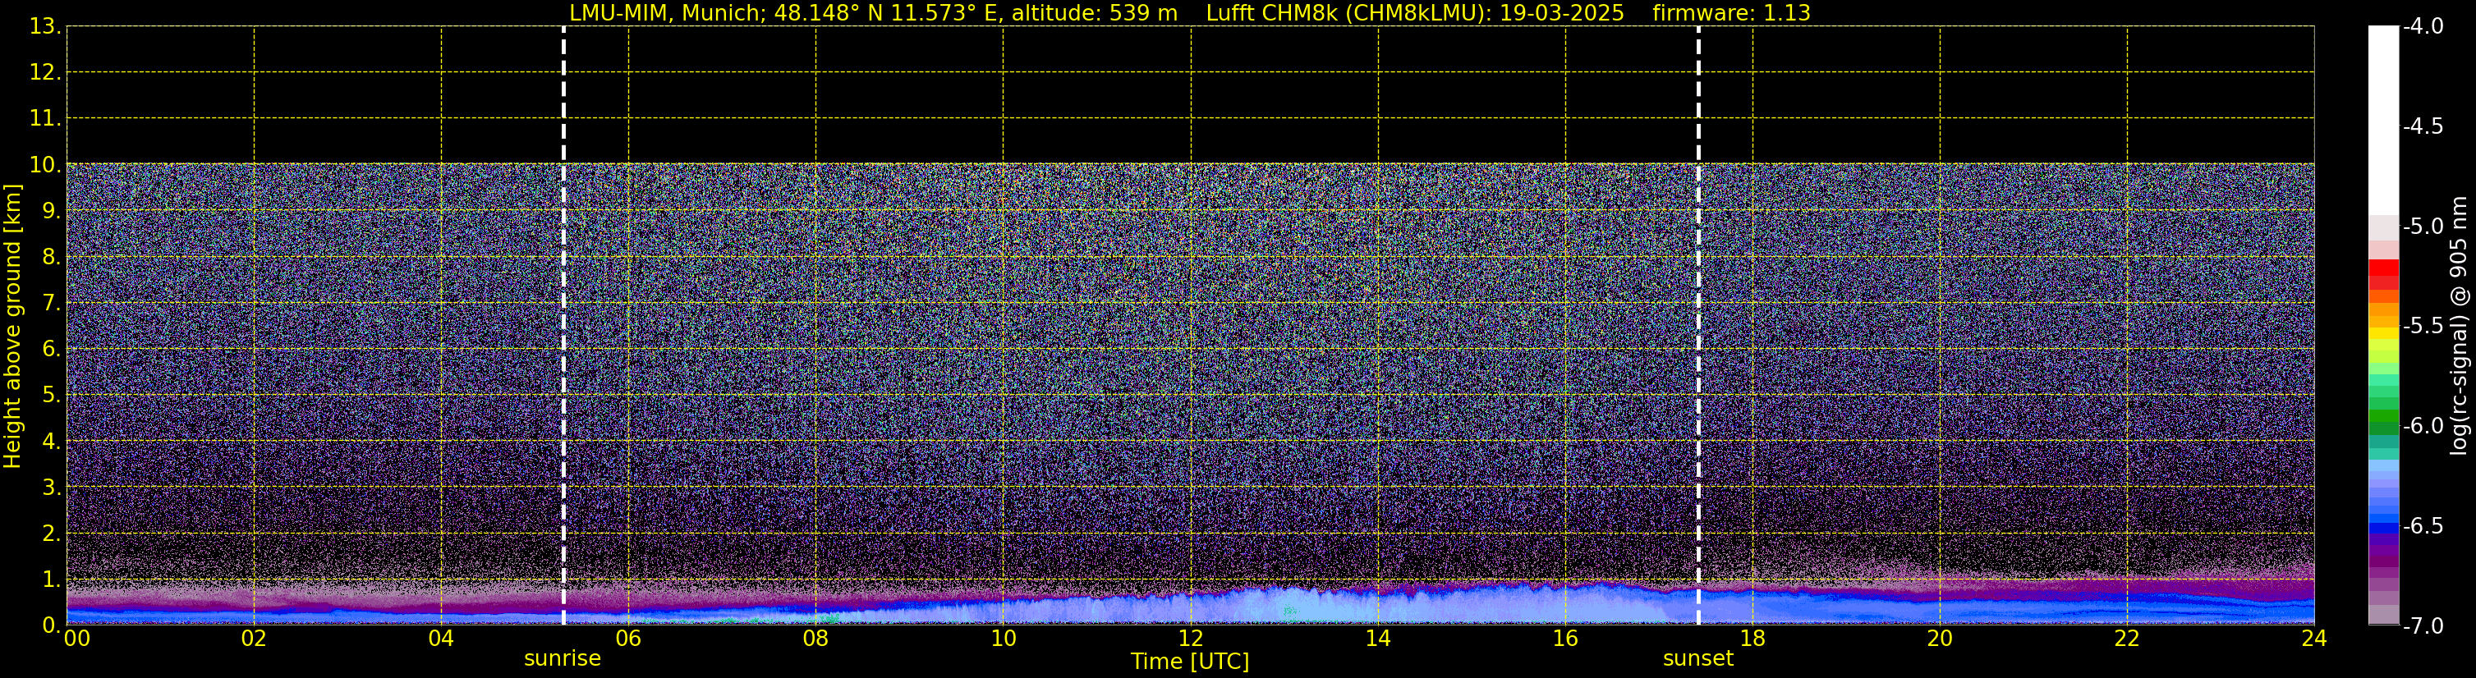Image resolution: width=2476 pixels, height=678 pixels.
Task: Click the 'firmware: 1.13' text
Action: (x=1731, y=13)
